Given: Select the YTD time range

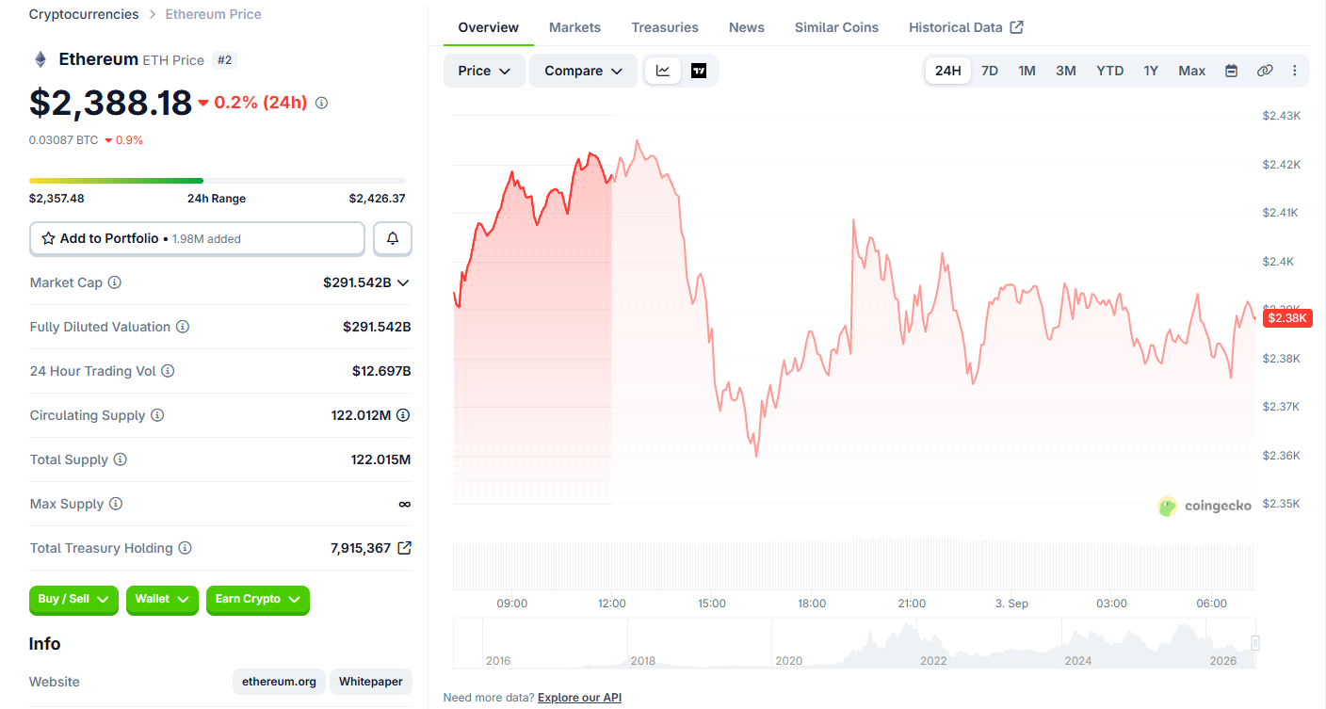Looking at the screenshot, I should pyautogui.click(x=1110, y=71).
